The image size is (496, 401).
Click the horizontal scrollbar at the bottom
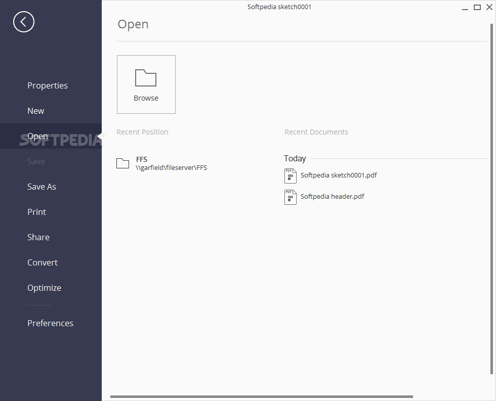262,396
